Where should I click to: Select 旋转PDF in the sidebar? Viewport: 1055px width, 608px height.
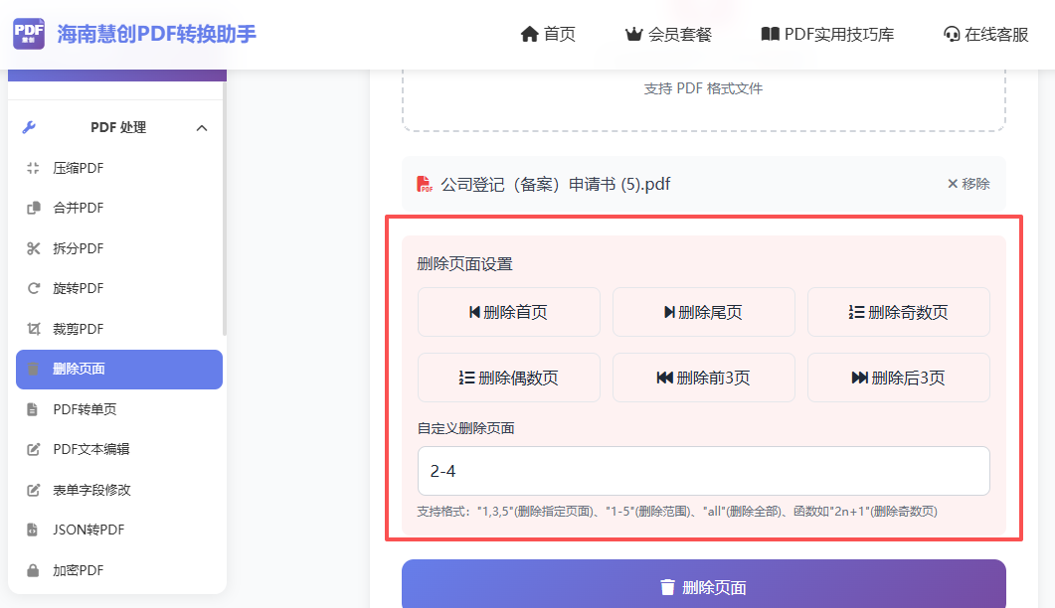[119, 288]
